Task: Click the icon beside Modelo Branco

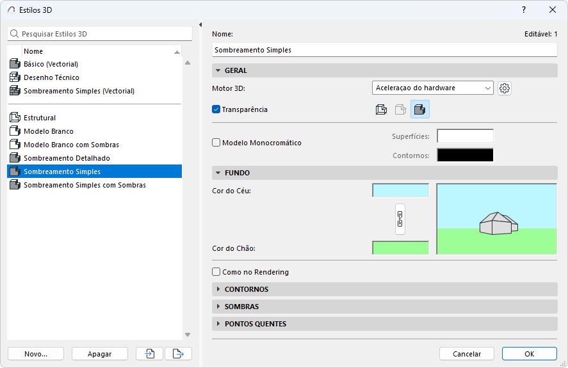Action: [x=15, y=131]
